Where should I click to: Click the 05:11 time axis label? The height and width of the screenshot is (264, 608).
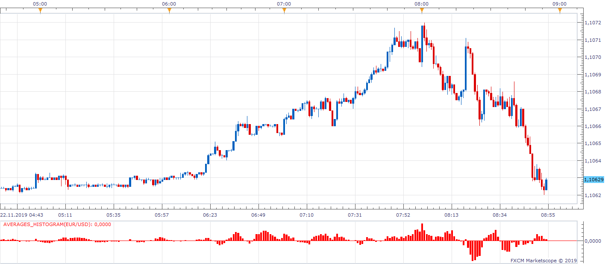(x=65, y=215)
